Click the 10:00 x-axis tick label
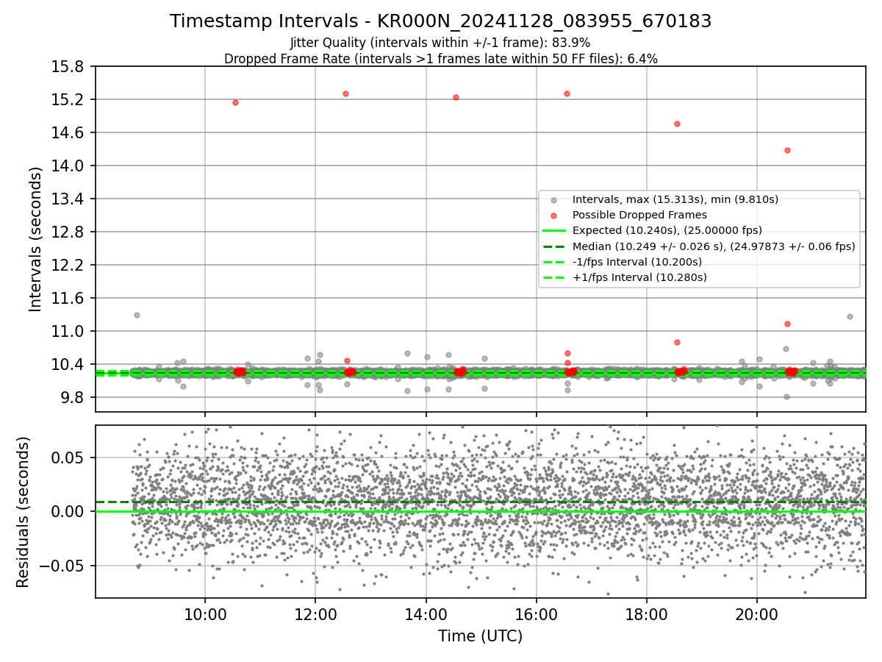This screenshot has height=662, width=882. 205,613
